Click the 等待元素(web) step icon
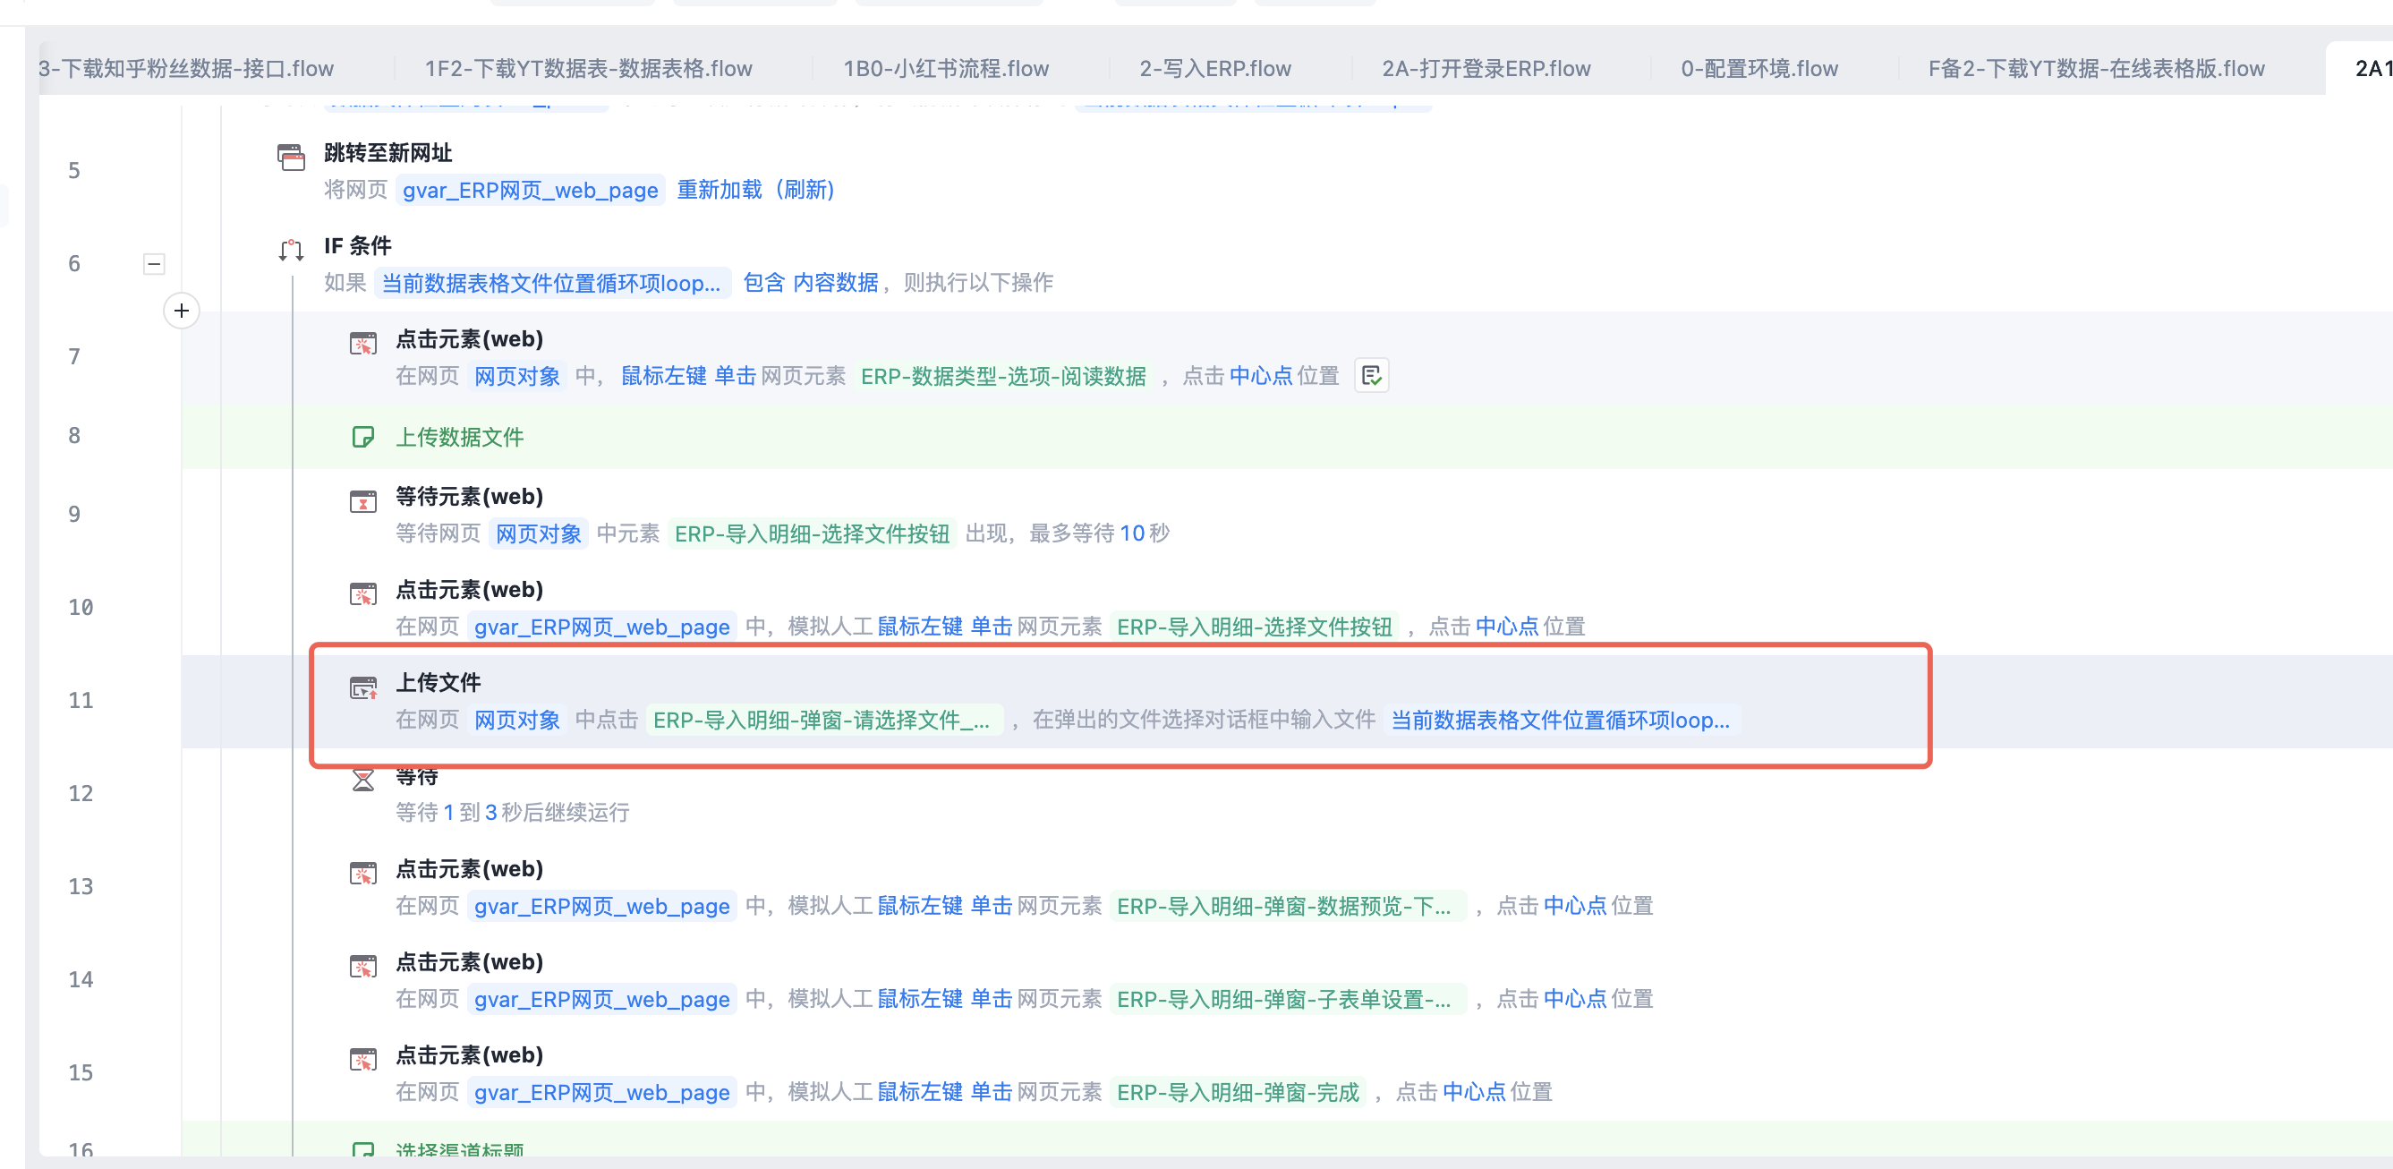Viewport: 2393px width, 1169px height. click(363, 501)
